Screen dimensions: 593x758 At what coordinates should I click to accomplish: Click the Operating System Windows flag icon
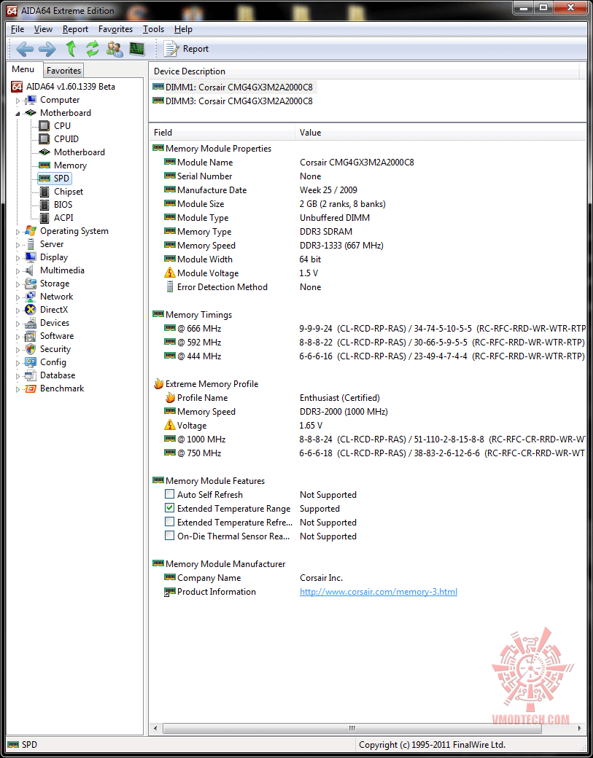click(x=31, y=231)
